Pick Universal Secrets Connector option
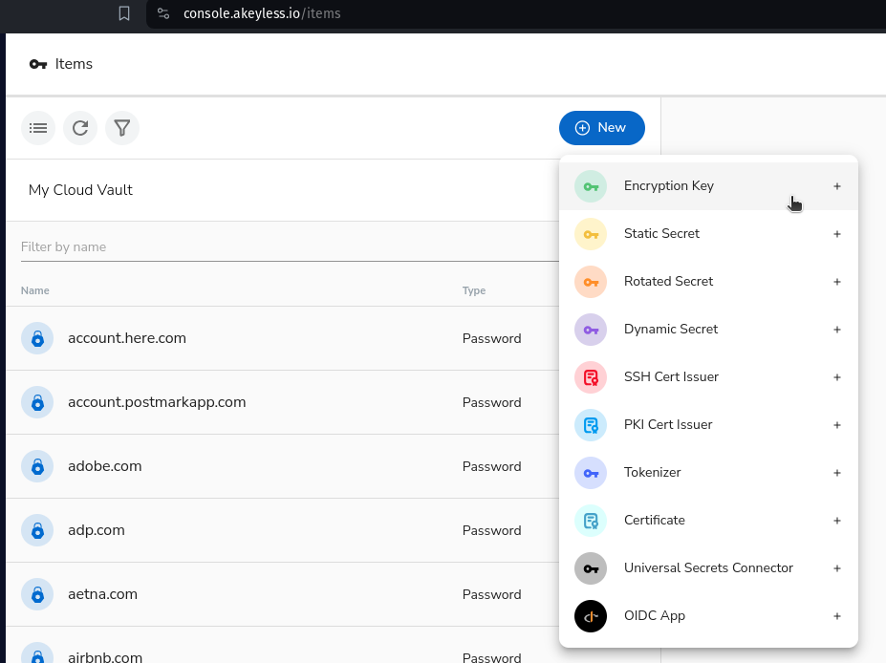The width and height of the screenshot is (886, 663). coord(708,568)
